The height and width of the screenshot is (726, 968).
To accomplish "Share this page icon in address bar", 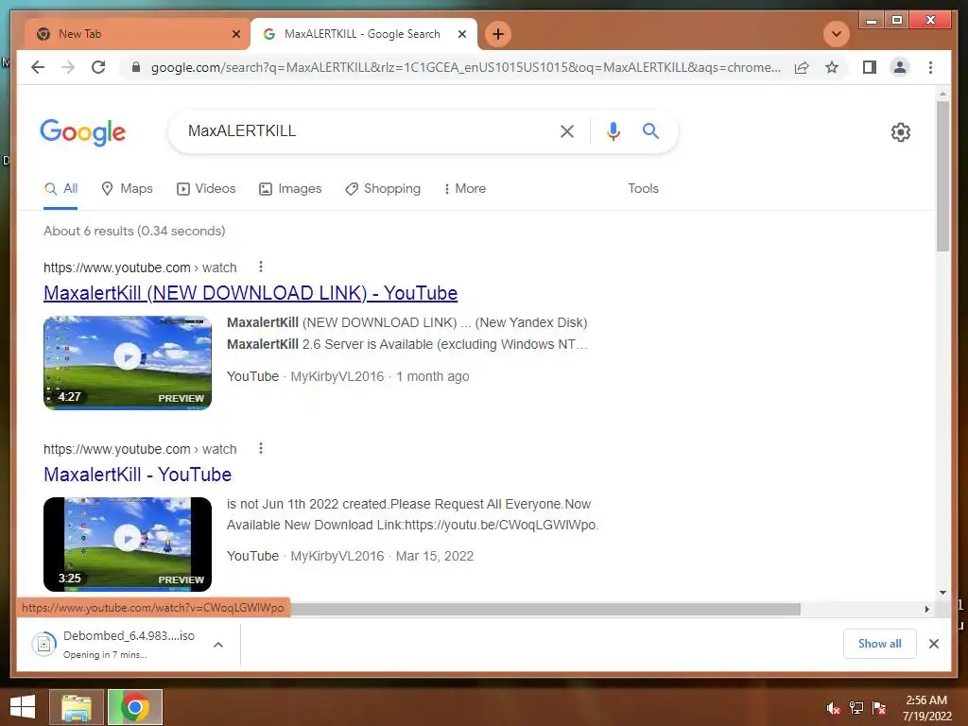I will coord(802,67).
